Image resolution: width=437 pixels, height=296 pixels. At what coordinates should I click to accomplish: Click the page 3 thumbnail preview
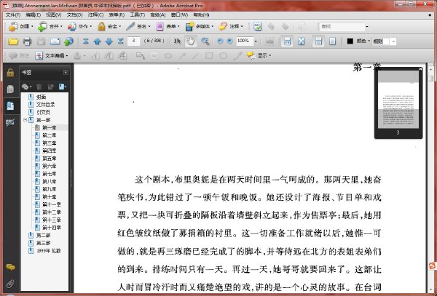click(398, 100)
